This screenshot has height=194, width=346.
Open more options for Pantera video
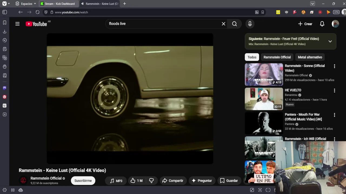click(x=334, y=115)
